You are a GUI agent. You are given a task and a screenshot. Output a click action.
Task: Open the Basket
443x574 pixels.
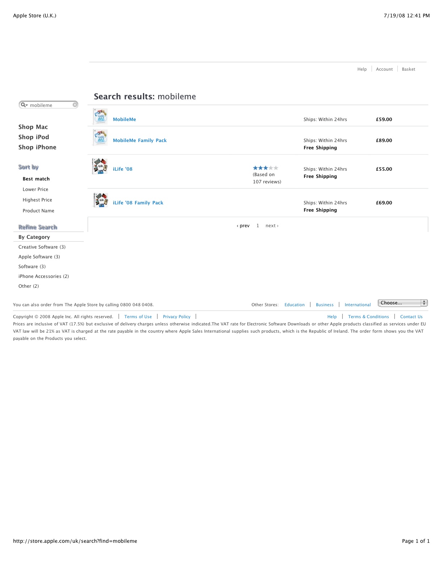[x=409, y=69]
